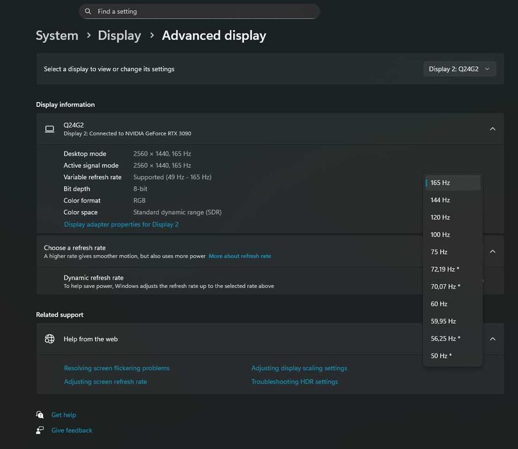Open Resolving screen flickering problems link
Image resolution: width=518 pixels, height=449 pixels.
117,368
